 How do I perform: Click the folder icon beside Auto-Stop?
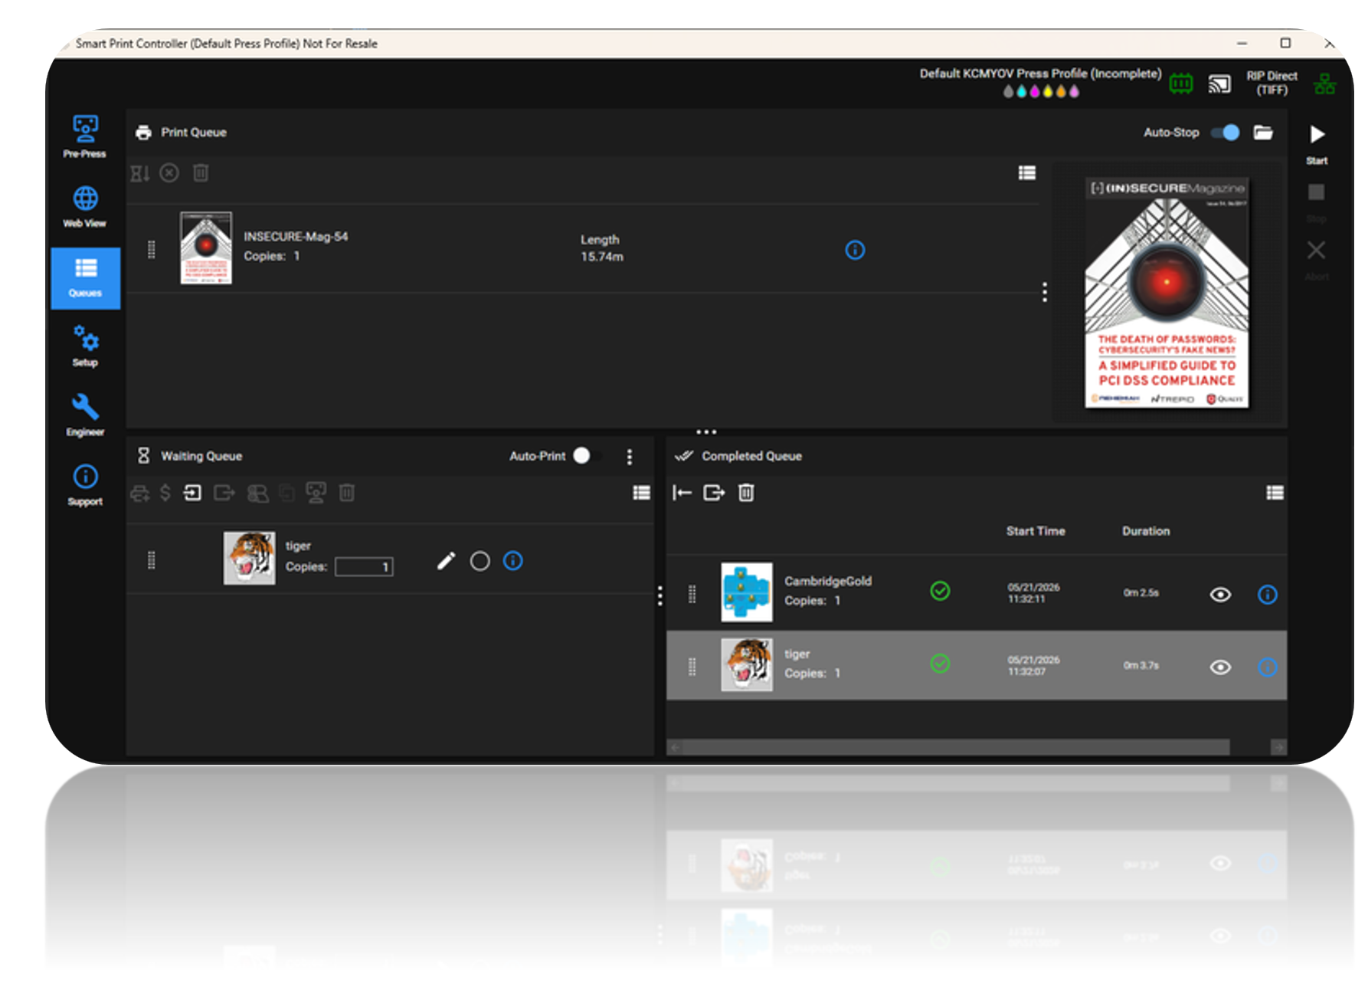point(1263,133)
